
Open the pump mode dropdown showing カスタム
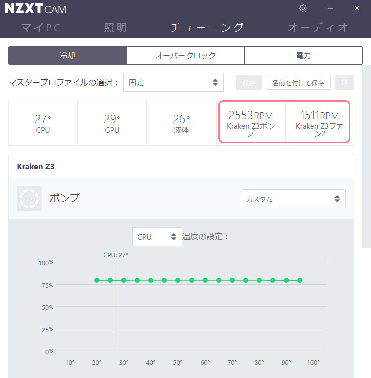(x=293, y=199)
